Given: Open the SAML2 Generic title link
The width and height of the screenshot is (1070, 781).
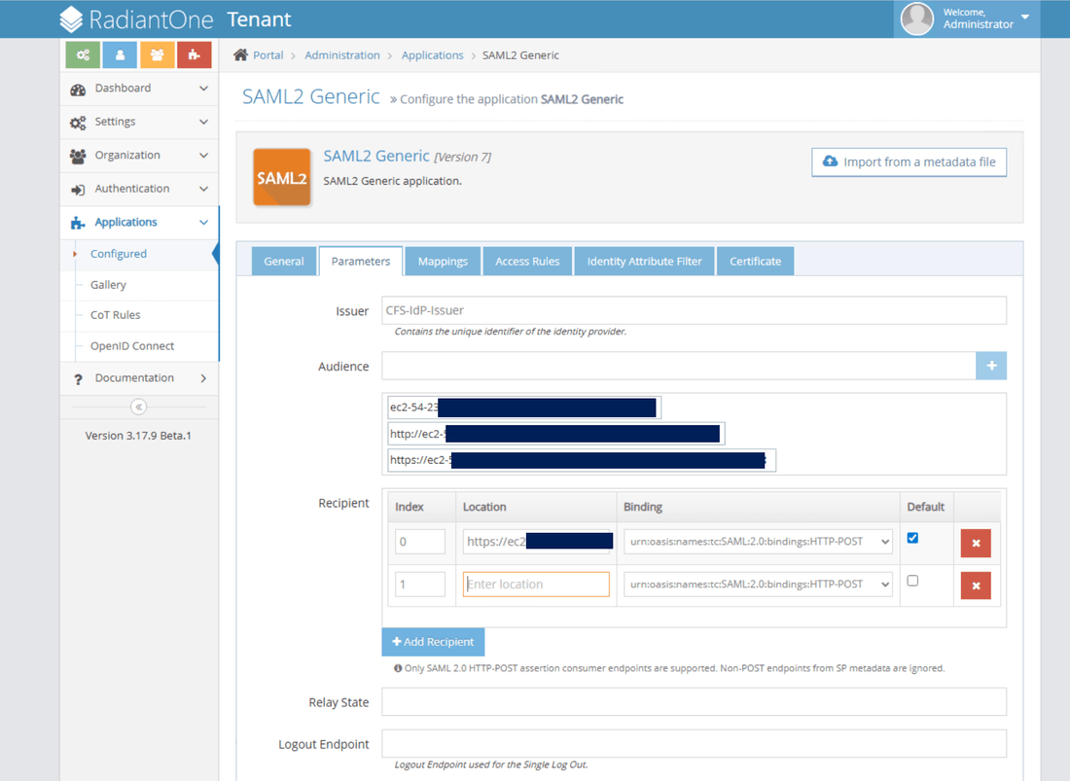Looking at the screenshot, I should coord(376,157).
